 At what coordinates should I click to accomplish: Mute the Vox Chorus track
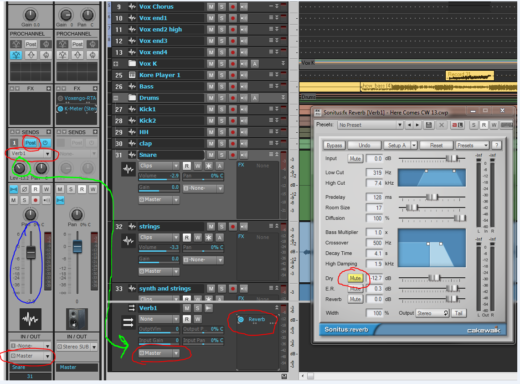coord(211,7)
